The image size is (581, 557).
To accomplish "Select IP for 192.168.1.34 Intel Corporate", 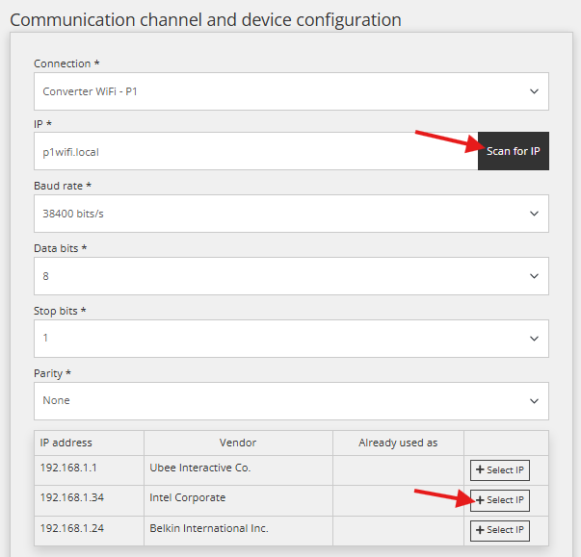I will point(500,500).
